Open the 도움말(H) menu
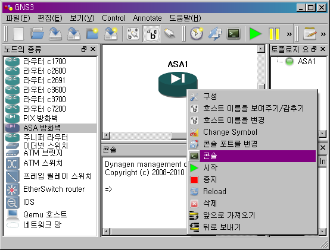Screen dimensions: 330x250 [185, 18]
